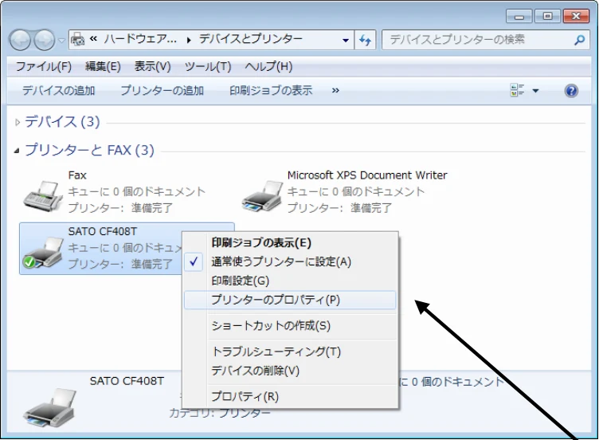The width and height of the screenshot is (599, 440).
Task: Show more toolbar commands via » chevron
Action: click(335, 91)
